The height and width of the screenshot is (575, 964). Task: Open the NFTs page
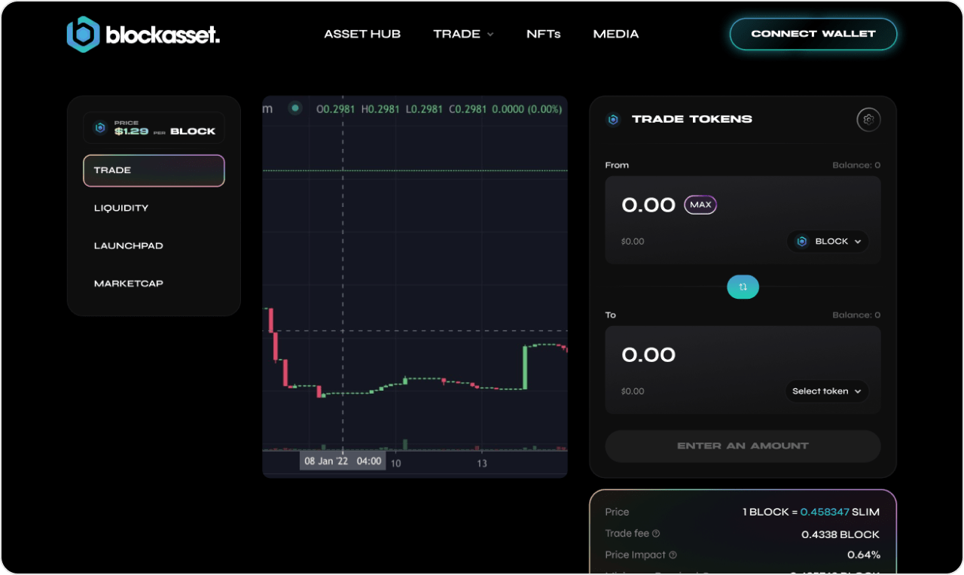pyautogui.click(x=543, y=34)
